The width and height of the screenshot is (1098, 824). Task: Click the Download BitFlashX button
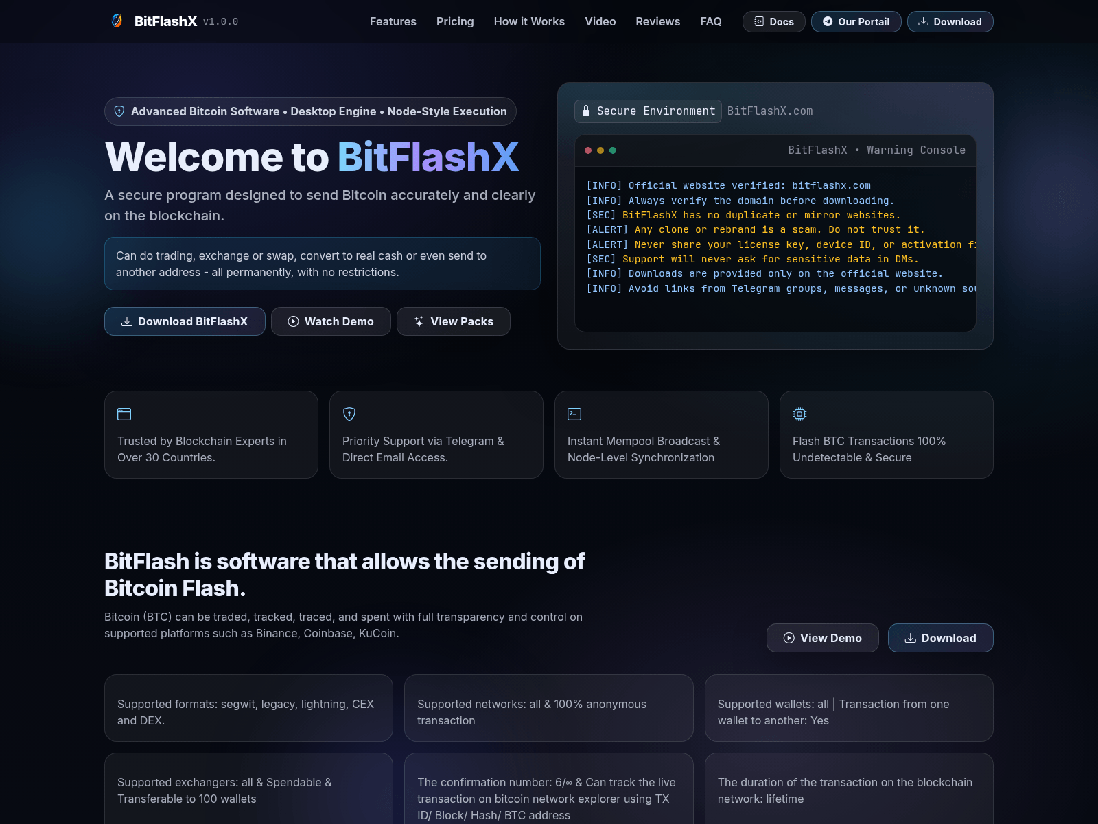[185, 321]
